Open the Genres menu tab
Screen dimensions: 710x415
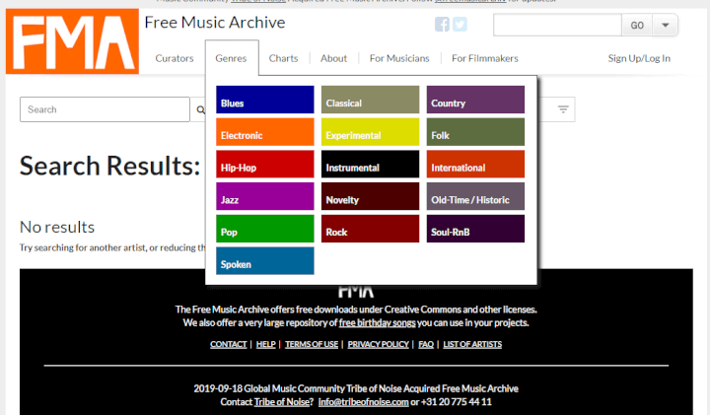point(232,58)
